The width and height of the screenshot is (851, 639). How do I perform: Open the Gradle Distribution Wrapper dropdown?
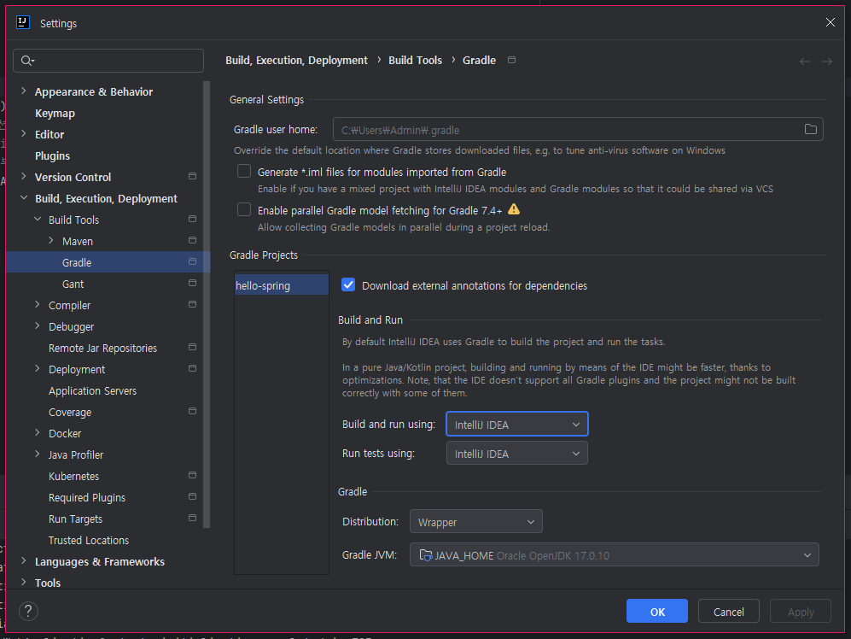[476, 522]
